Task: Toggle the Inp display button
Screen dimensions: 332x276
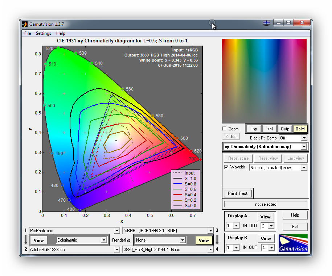Action: [x=254, y=129]
